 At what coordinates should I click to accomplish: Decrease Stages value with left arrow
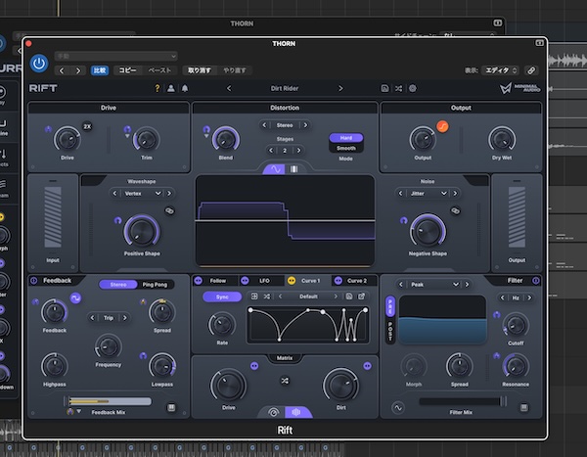[x=271, y=151]
